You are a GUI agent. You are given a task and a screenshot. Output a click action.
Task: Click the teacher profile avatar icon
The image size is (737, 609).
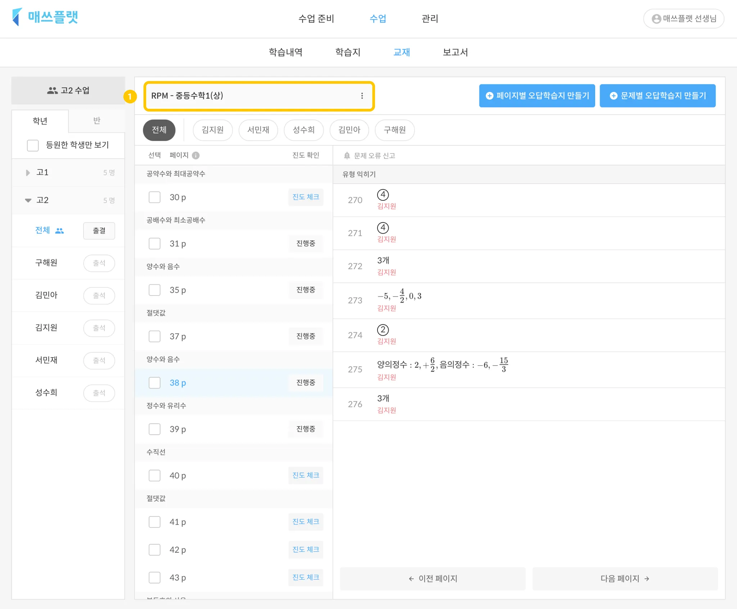(656, 19)
